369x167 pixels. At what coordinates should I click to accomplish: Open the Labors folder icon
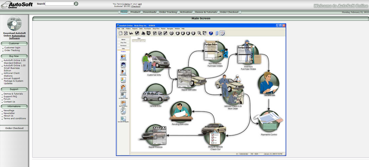123,111
